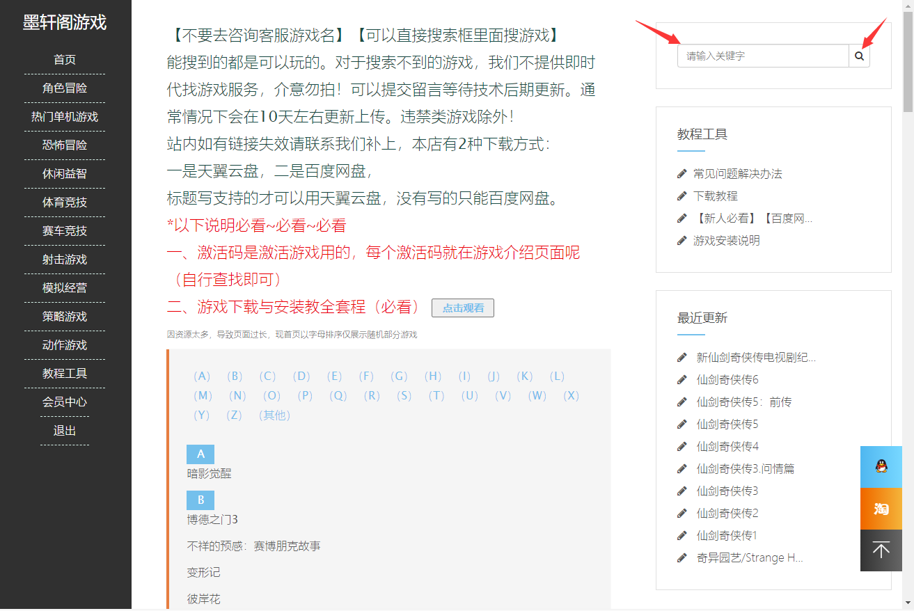
Task: Click the pencil icon beside 下载教程
Action: (x=682, y=196)
